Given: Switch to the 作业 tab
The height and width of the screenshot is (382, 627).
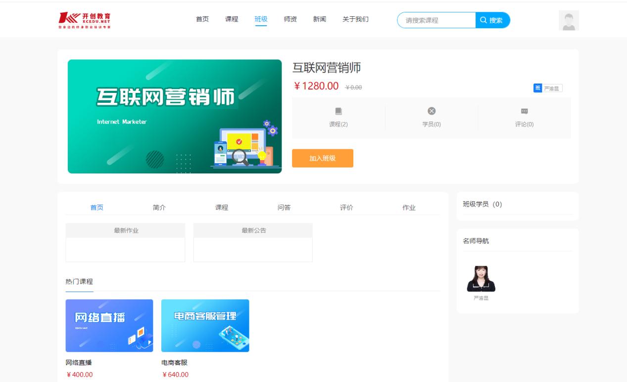Looking at the screenshot, I should point(409,208).
